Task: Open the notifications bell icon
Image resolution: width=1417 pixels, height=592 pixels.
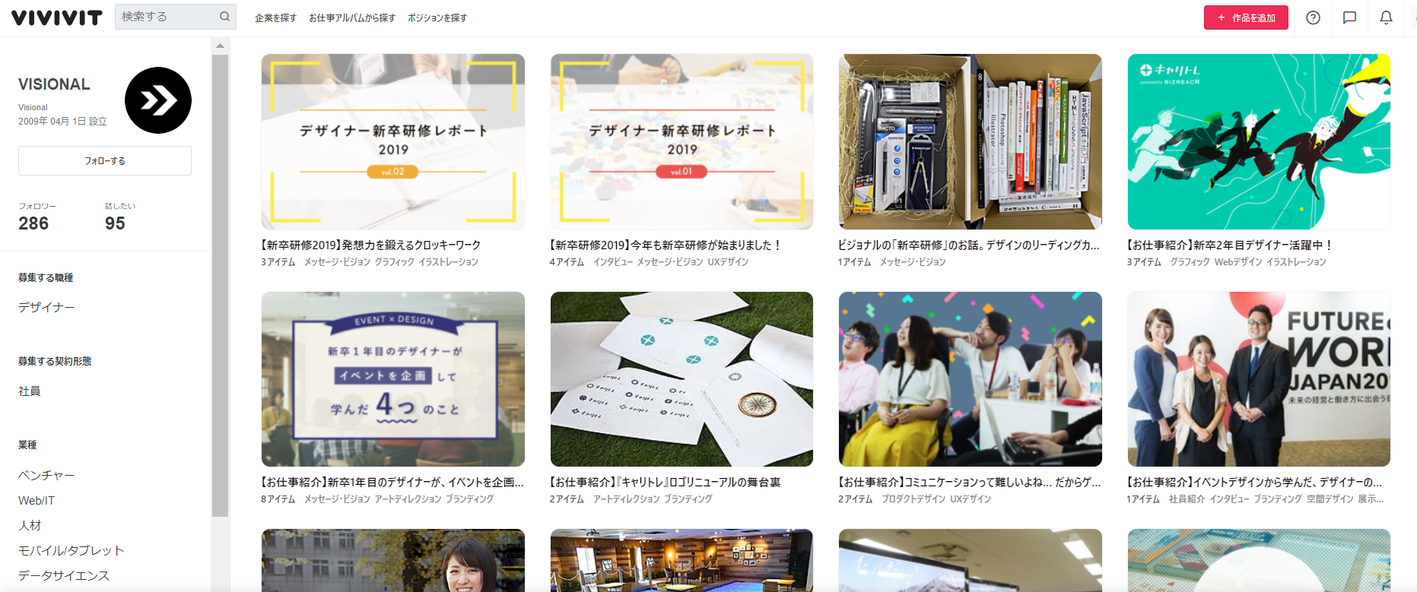Action: (1386, 17)
